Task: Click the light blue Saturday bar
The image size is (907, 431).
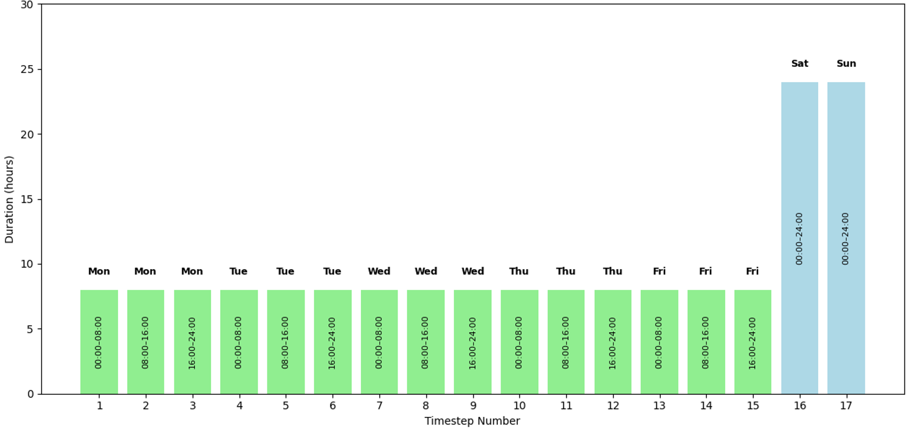Action: tap(799, 158)
